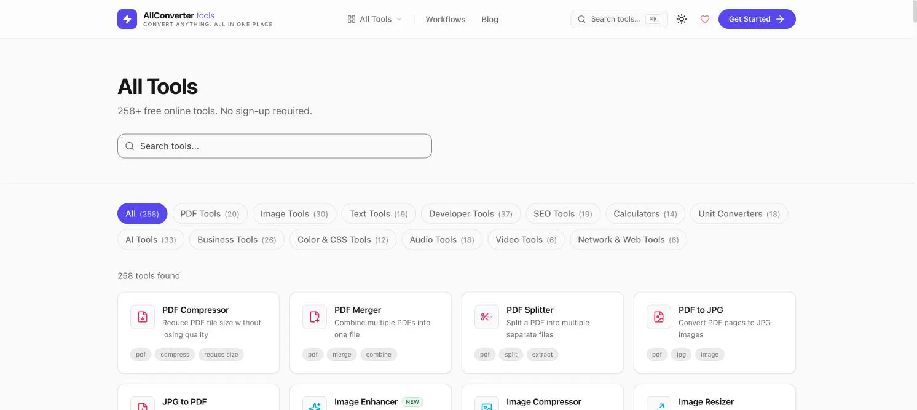
Task: Click the "reduce size" tag
Action: pyautogui.click(x=221, y=355)
